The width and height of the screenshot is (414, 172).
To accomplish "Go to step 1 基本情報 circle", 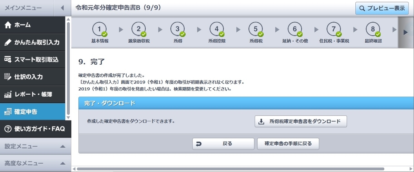I will [x=100, y=30].
